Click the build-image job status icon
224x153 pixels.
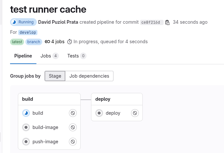(26, 127)
